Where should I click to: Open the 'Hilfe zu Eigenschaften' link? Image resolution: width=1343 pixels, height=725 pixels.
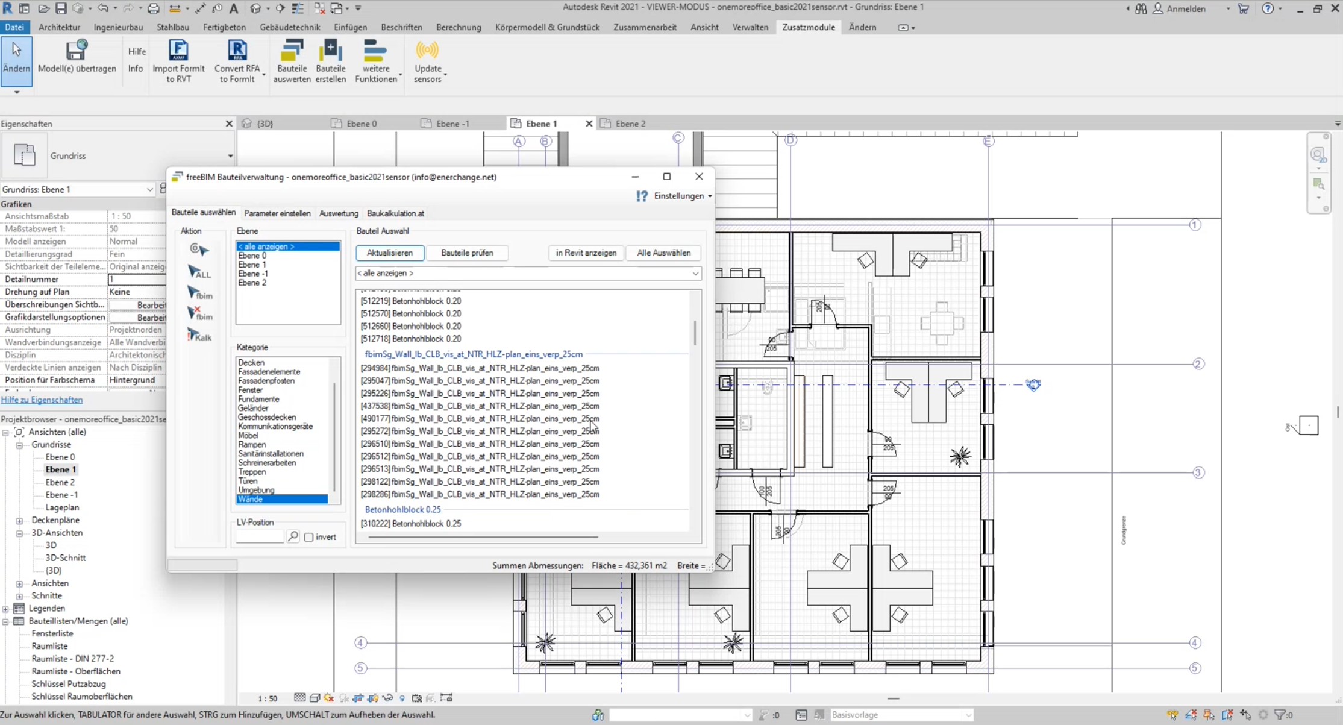pos(42,400)
